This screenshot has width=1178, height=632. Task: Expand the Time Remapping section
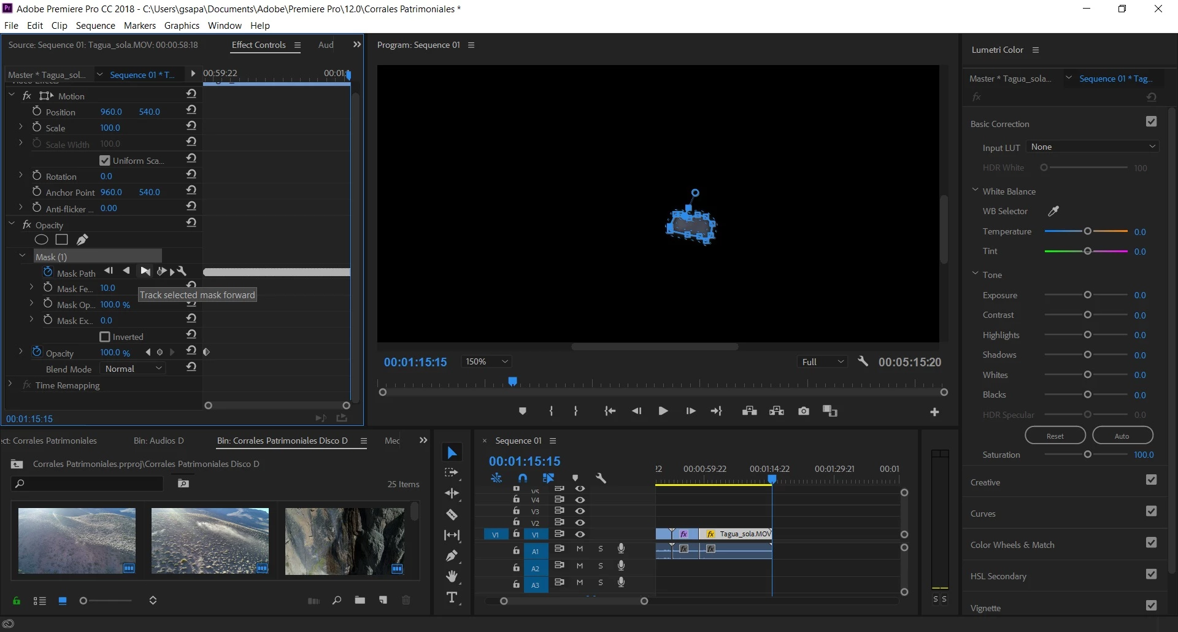click(10, 384)
